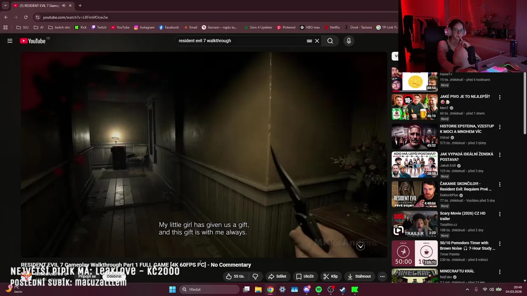
Task: Open JAKÉ PIVO JE TO NEJLEPŠÍ thumbnail
Action: (415, 107)
